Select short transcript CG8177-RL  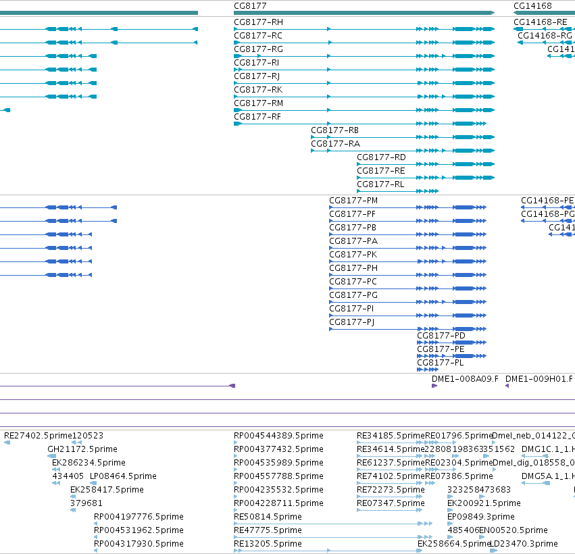(x=380, y=185)
